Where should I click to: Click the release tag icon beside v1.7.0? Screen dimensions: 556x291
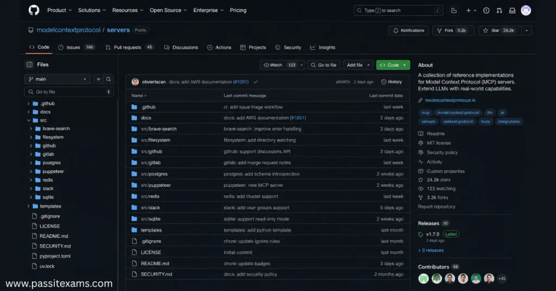click(x=421, y=235)
